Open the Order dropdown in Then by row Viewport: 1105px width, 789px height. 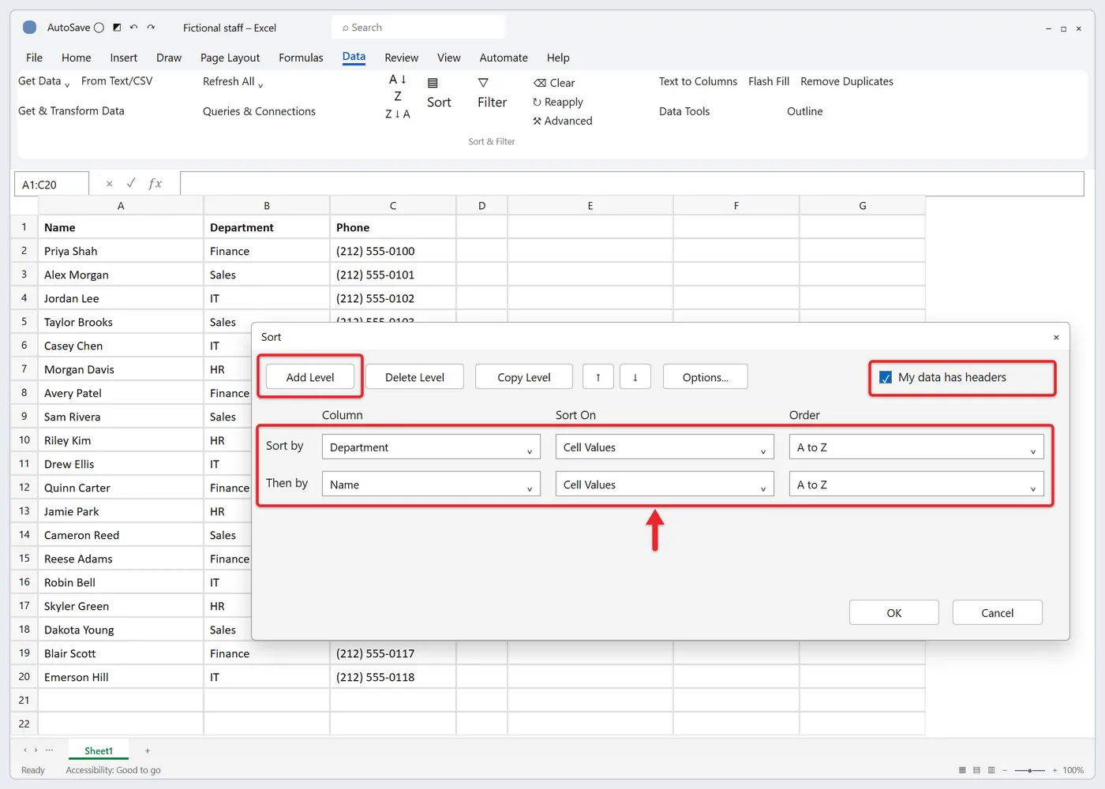click(x=916, y=484)
